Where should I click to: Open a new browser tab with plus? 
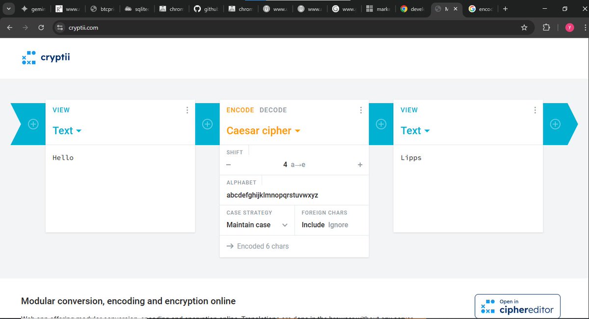506,9
